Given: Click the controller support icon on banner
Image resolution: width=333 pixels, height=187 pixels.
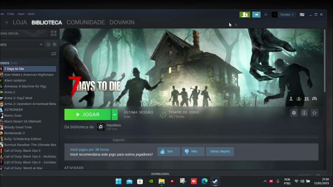Looking at the screenshot, I should click(315, 99).
